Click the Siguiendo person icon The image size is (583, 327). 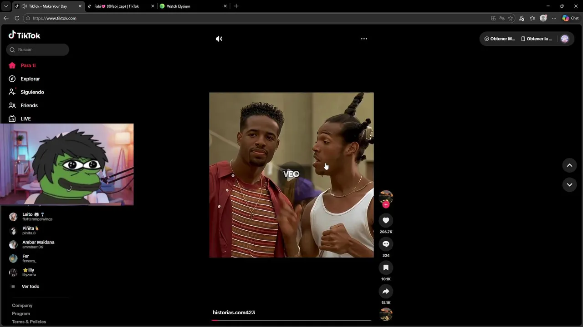click(x=12, y=92)
